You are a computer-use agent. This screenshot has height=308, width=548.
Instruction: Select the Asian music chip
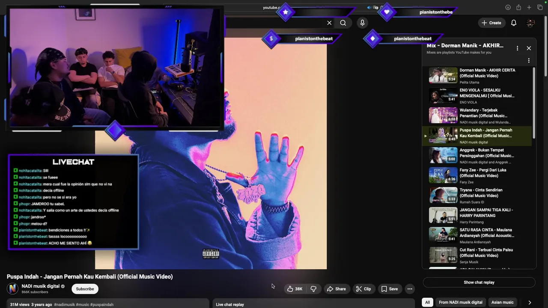click(503, 302)
